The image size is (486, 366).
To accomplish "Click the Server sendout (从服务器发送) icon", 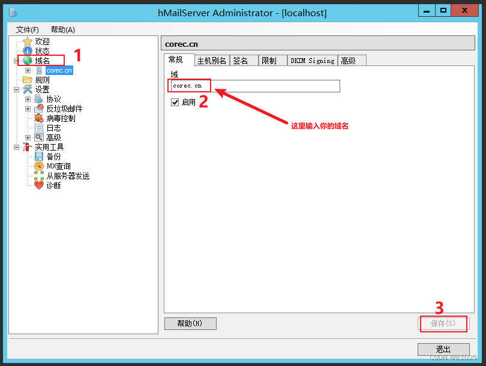I will point(39,176).
